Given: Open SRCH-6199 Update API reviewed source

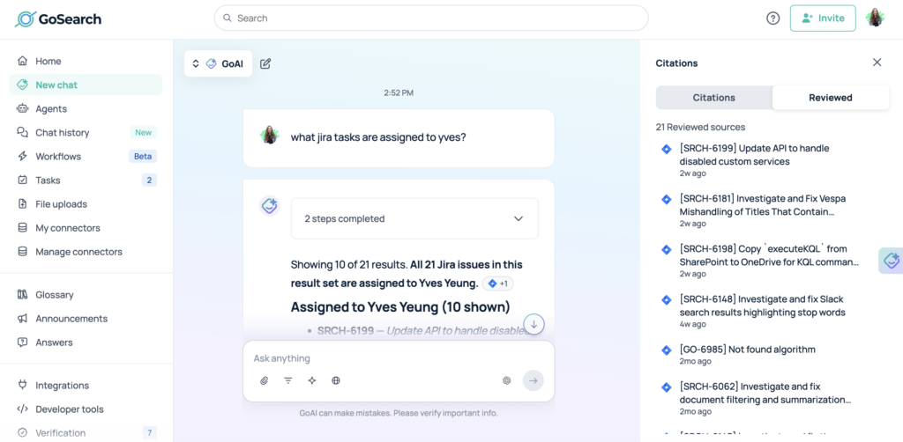Looking at the screenshot, I should [x=754, y=155].
